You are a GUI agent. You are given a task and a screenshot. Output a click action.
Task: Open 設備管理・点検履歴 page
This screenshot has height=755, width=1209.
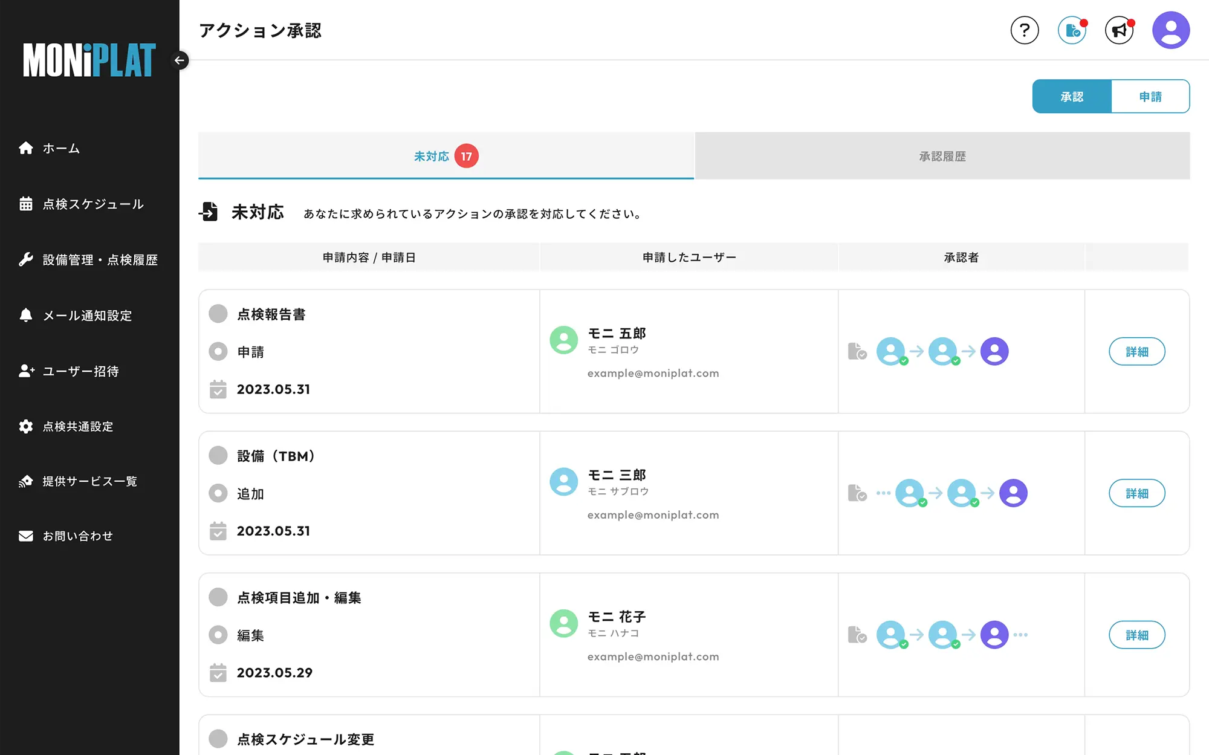(x=100, y=260)
